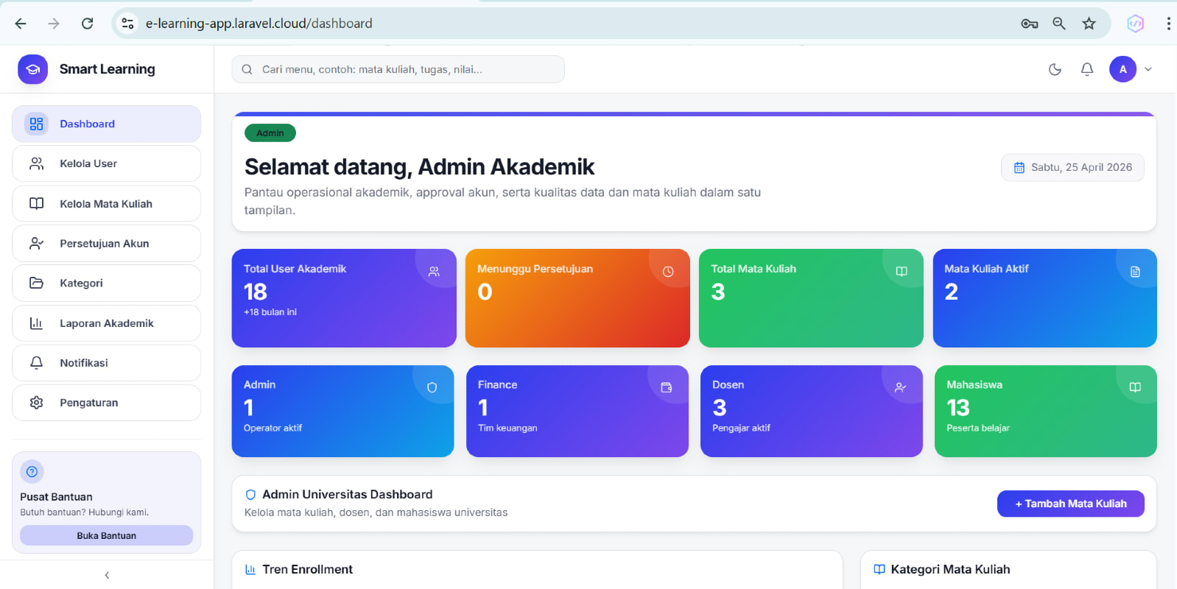Bookmark the page with the star icon

click(1089, 24)
